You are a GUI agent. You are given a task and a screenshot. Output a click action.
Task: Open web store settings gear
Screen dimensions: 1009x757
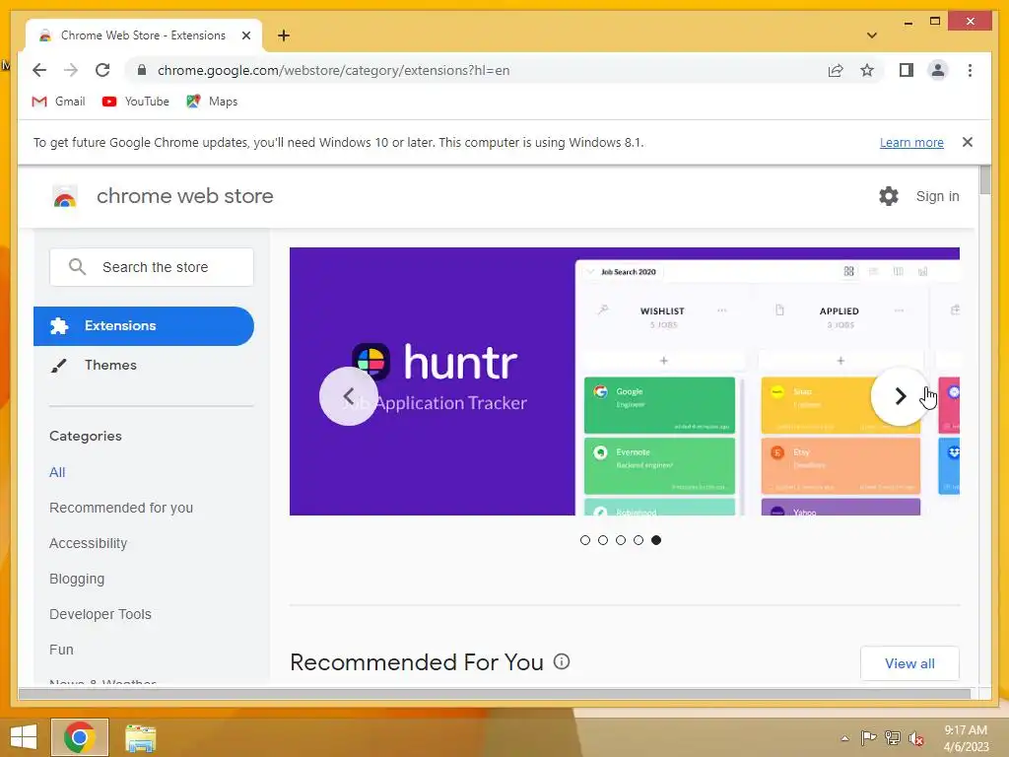coord(889,196)
